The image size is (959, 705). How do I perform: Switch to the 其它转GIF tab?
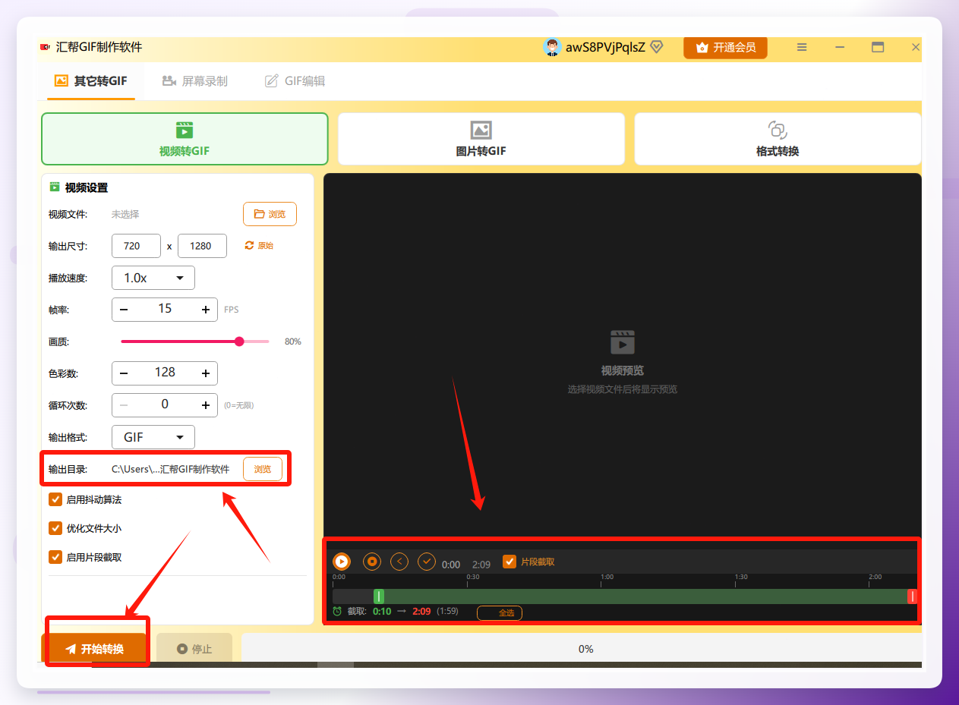point(90,80)
